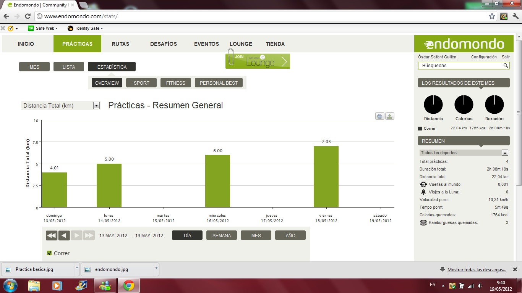Screen dimensions: 522x293
Task: Open LOUNGE tab
Action: click(x=241, y=44)
